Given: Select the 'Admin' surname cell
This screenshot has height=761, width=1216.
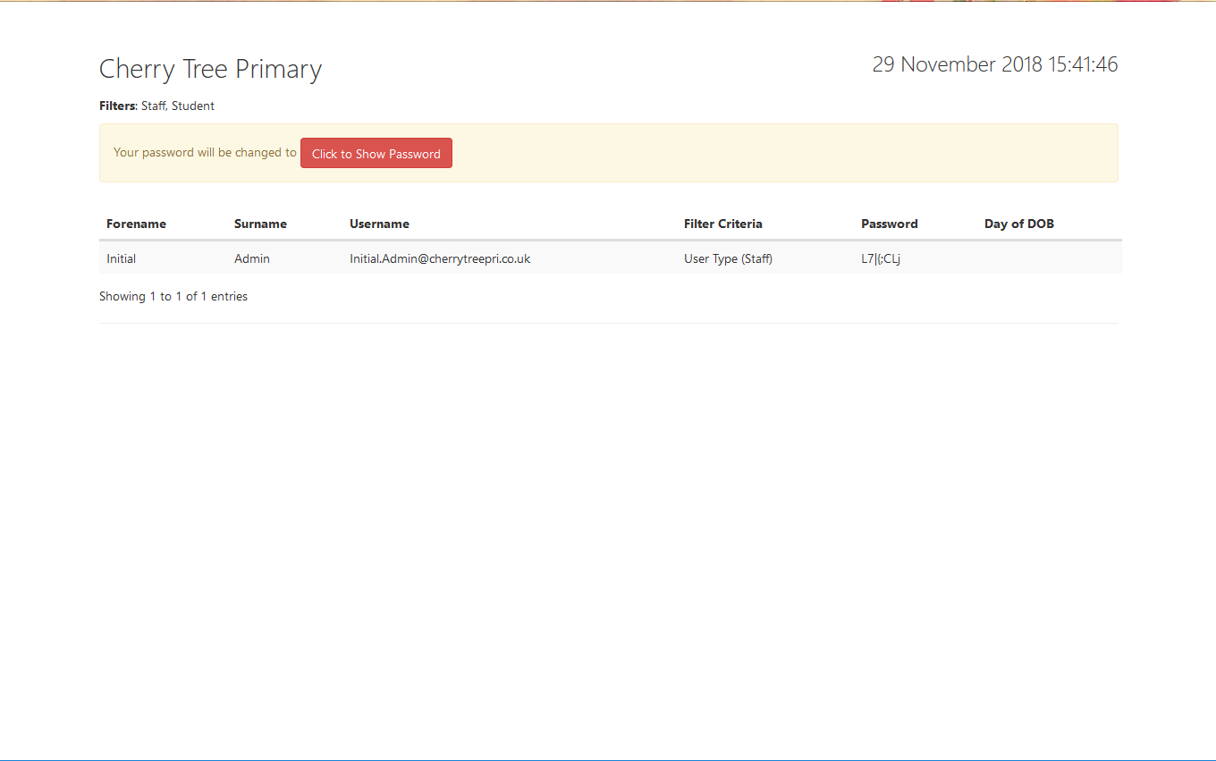Looking at the screenshot, I should point(252,258).
